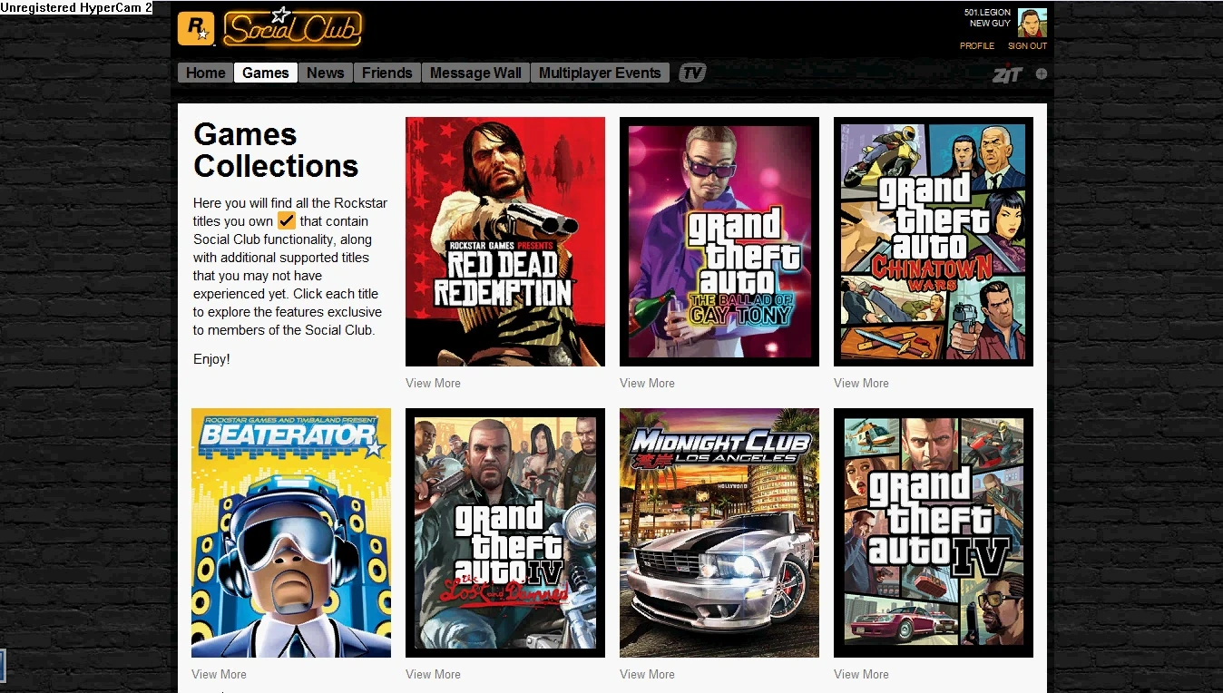Open Midnight Club Los Angeles cover
Viewport: 1223px width, 693px height.
(x=719, y=532)
